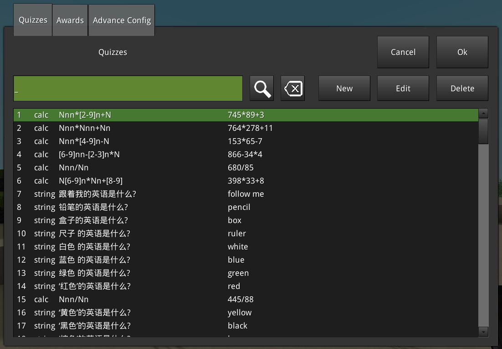Screen dimensions: 502x349
Task: Clear the search field with the backspace icon
Action: 293,88
